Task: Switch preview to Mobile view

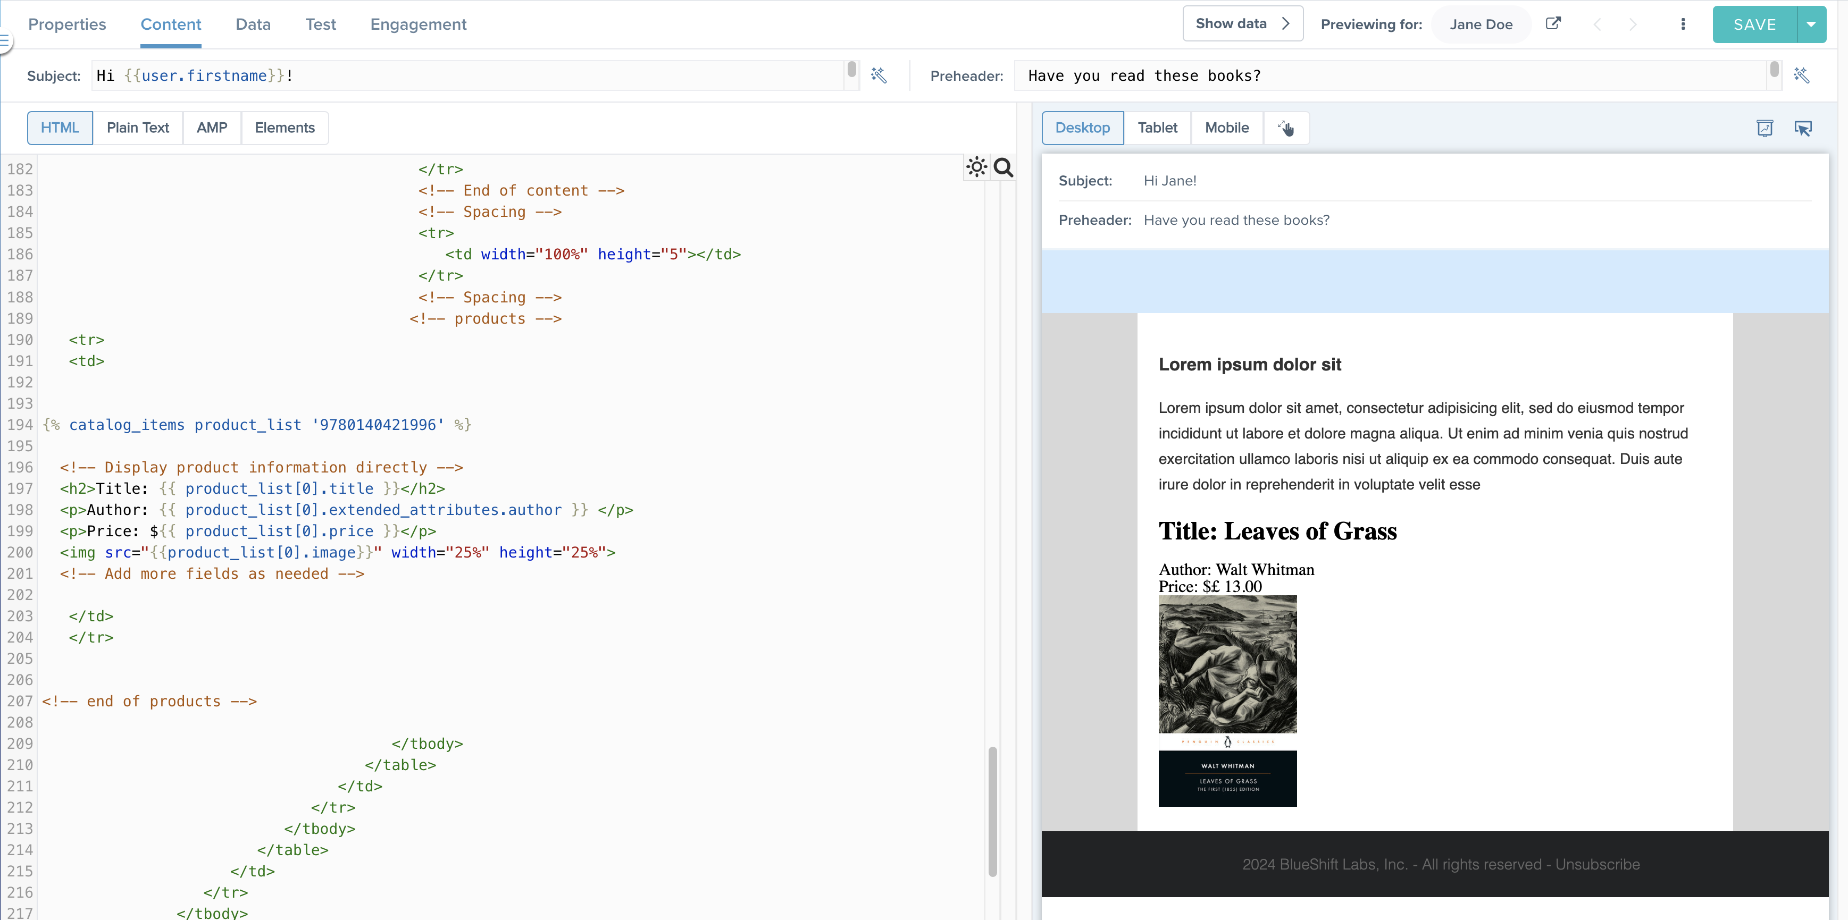Action: pyautogui.click(x=1226, y=128)
